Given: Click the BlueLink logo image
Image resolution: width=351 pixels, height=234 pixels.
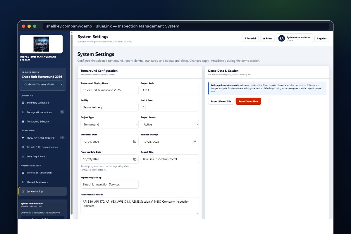Looking at the screenshot, I should (41, 44).
